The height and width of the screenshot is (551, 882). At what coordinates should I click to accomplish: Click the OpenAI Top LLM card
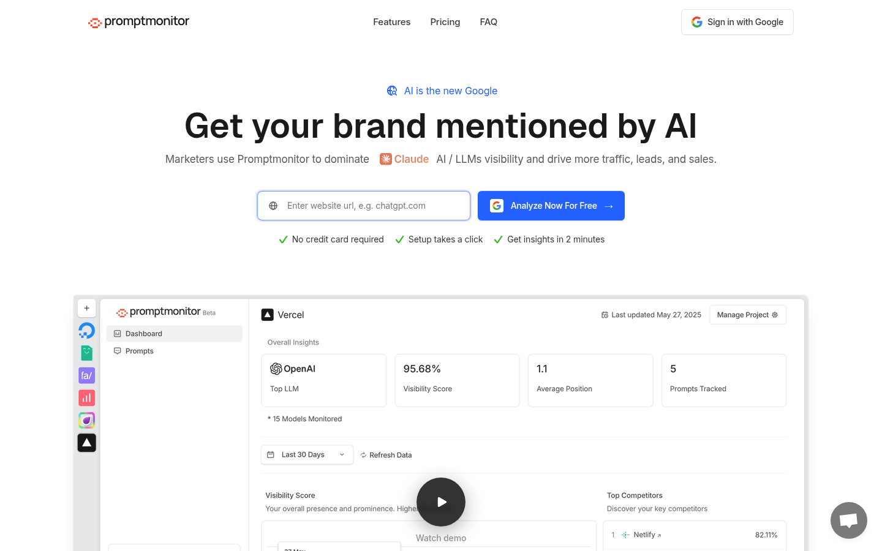tap(324, 380)
